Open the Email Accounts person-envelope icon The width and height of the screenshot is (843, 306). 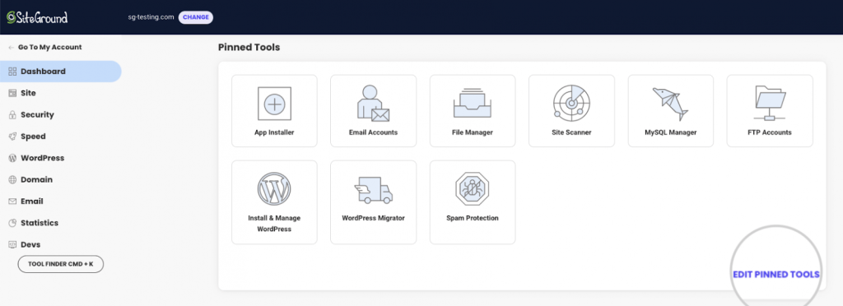[x=373, y=103]
